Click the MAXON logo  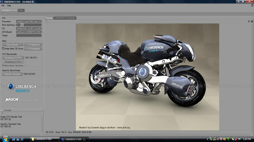(x=12, y=100)
